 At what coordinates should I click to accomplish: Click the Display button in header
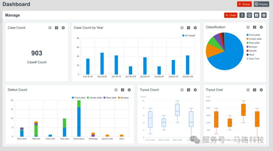[261, 4]
